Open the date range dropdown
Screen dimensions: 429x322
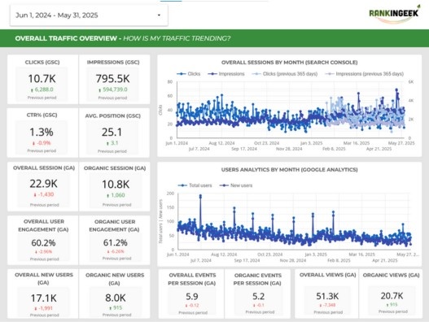[x=89, y=15]
